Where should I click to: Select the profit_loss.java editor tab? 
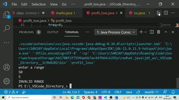click(x=104, y=13)
